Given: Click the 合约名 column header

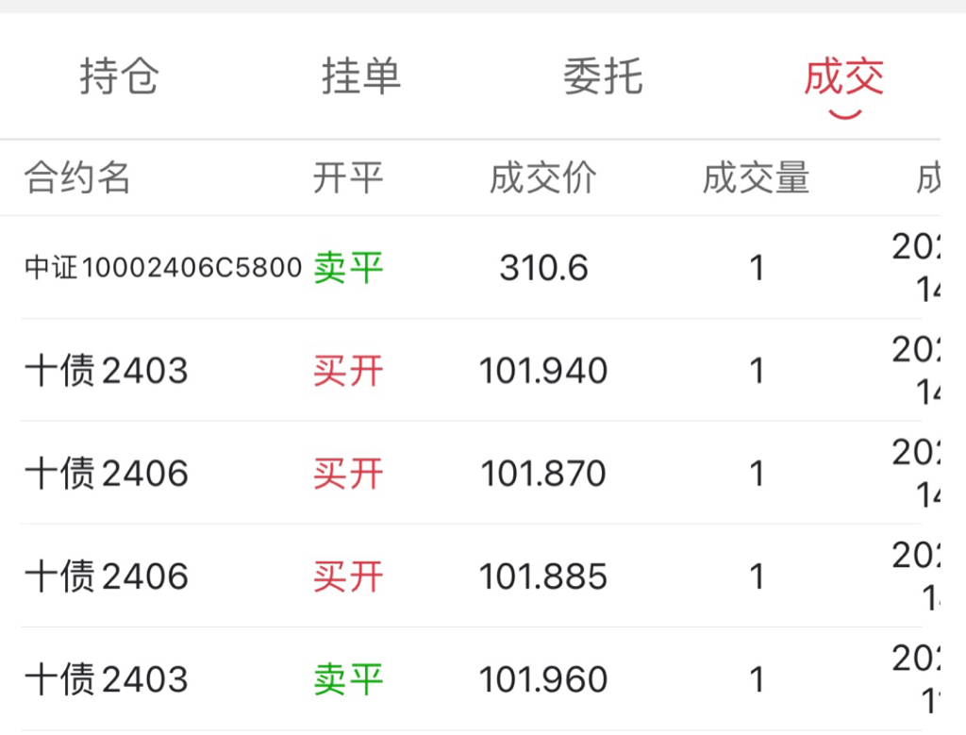Looking at the screenshot, I should coord(77,177).
